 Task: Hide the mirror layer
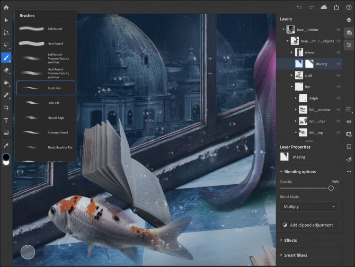[338, 53]
